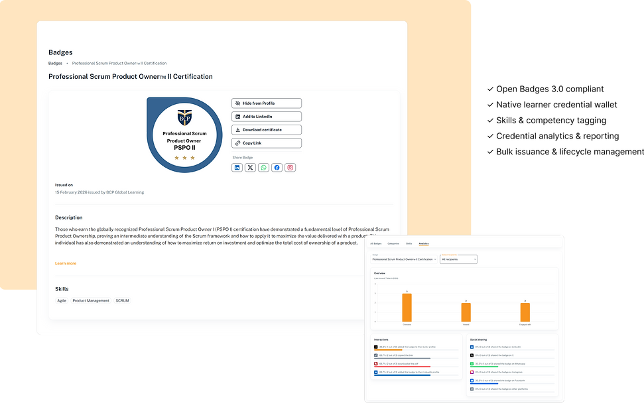The width and height of the screenshot is (644, 403).
Task: Click the 'Issued on' date line
Action: [99, 192]
